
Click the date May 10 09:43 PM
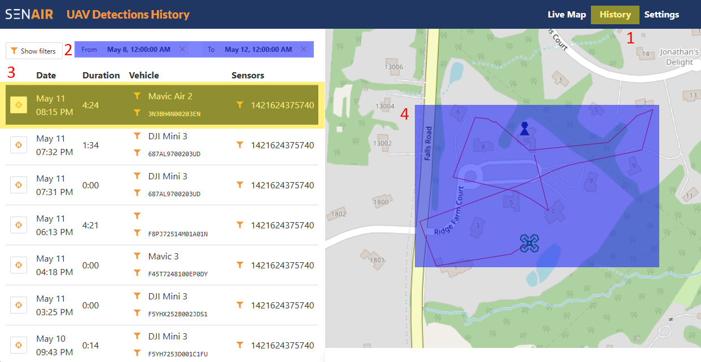(x=55, y=346)
